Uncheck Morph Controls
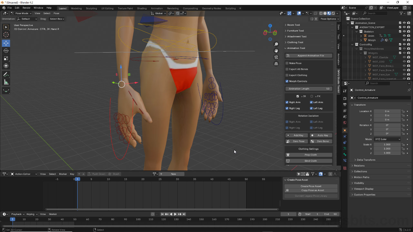The width and height of the screenshot is (413, 232). click(x=287, y=81)
